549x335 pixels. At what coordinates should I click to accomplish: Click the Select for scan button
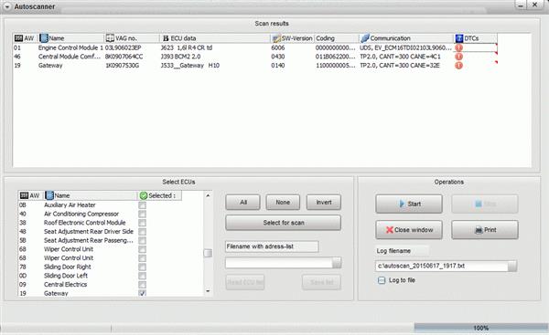coord(284,223)
